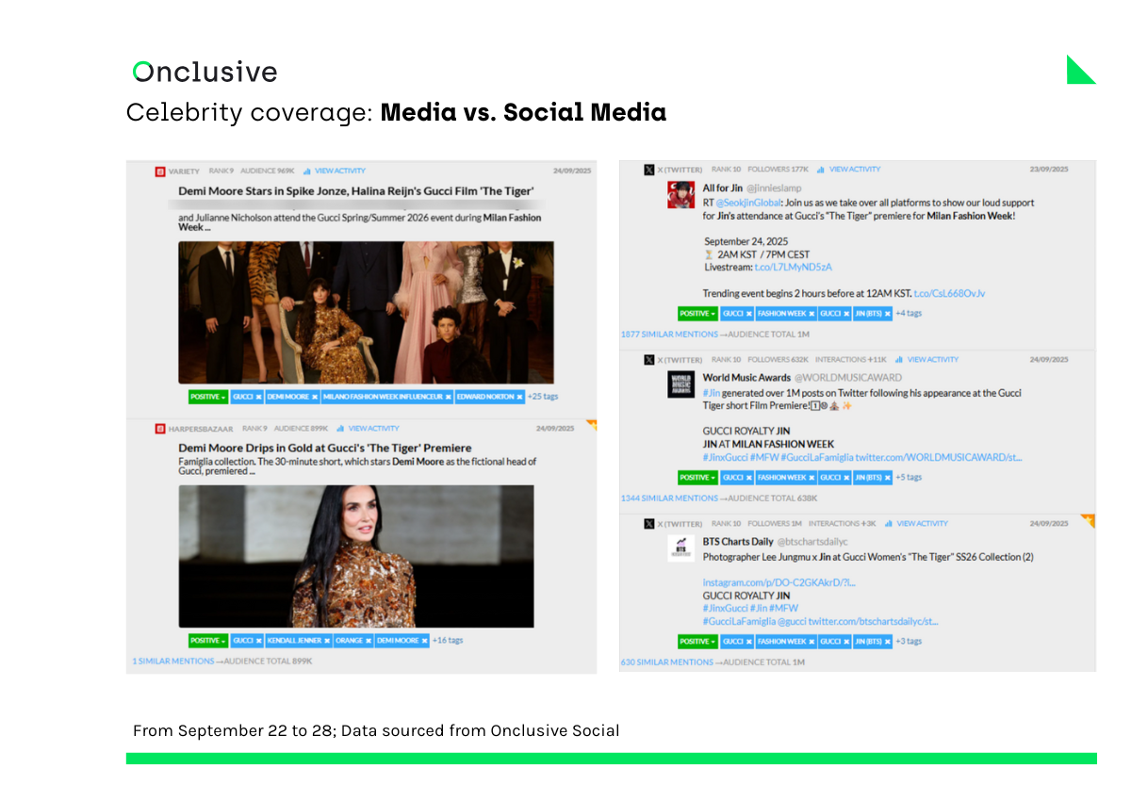Expand the +16 tags list
The height and width of the screenshot is (801, 1131).
(448, 641)
